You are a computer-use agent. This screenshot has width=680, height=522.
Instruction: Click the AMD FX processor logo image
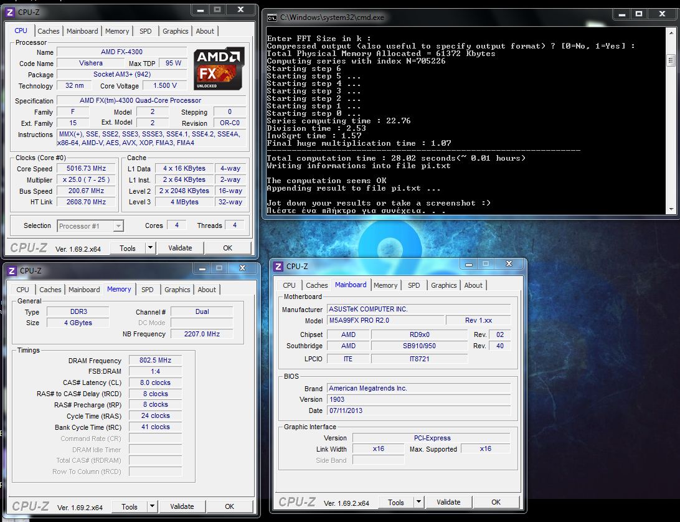219,69
